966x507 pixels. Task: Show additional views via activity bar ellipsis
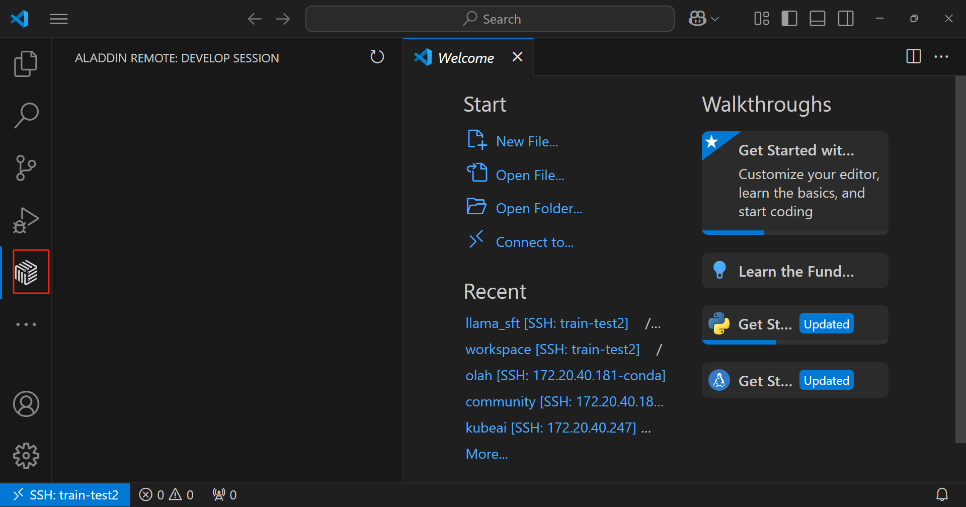click(26, 324)
